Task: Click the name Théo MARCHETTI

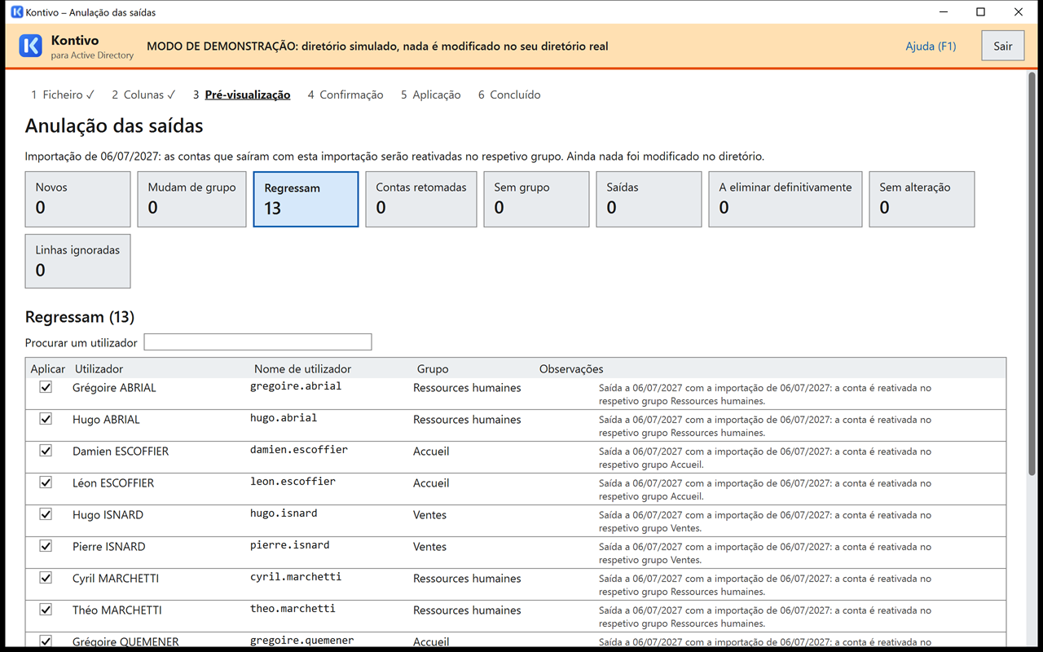Action: point(117,610)
